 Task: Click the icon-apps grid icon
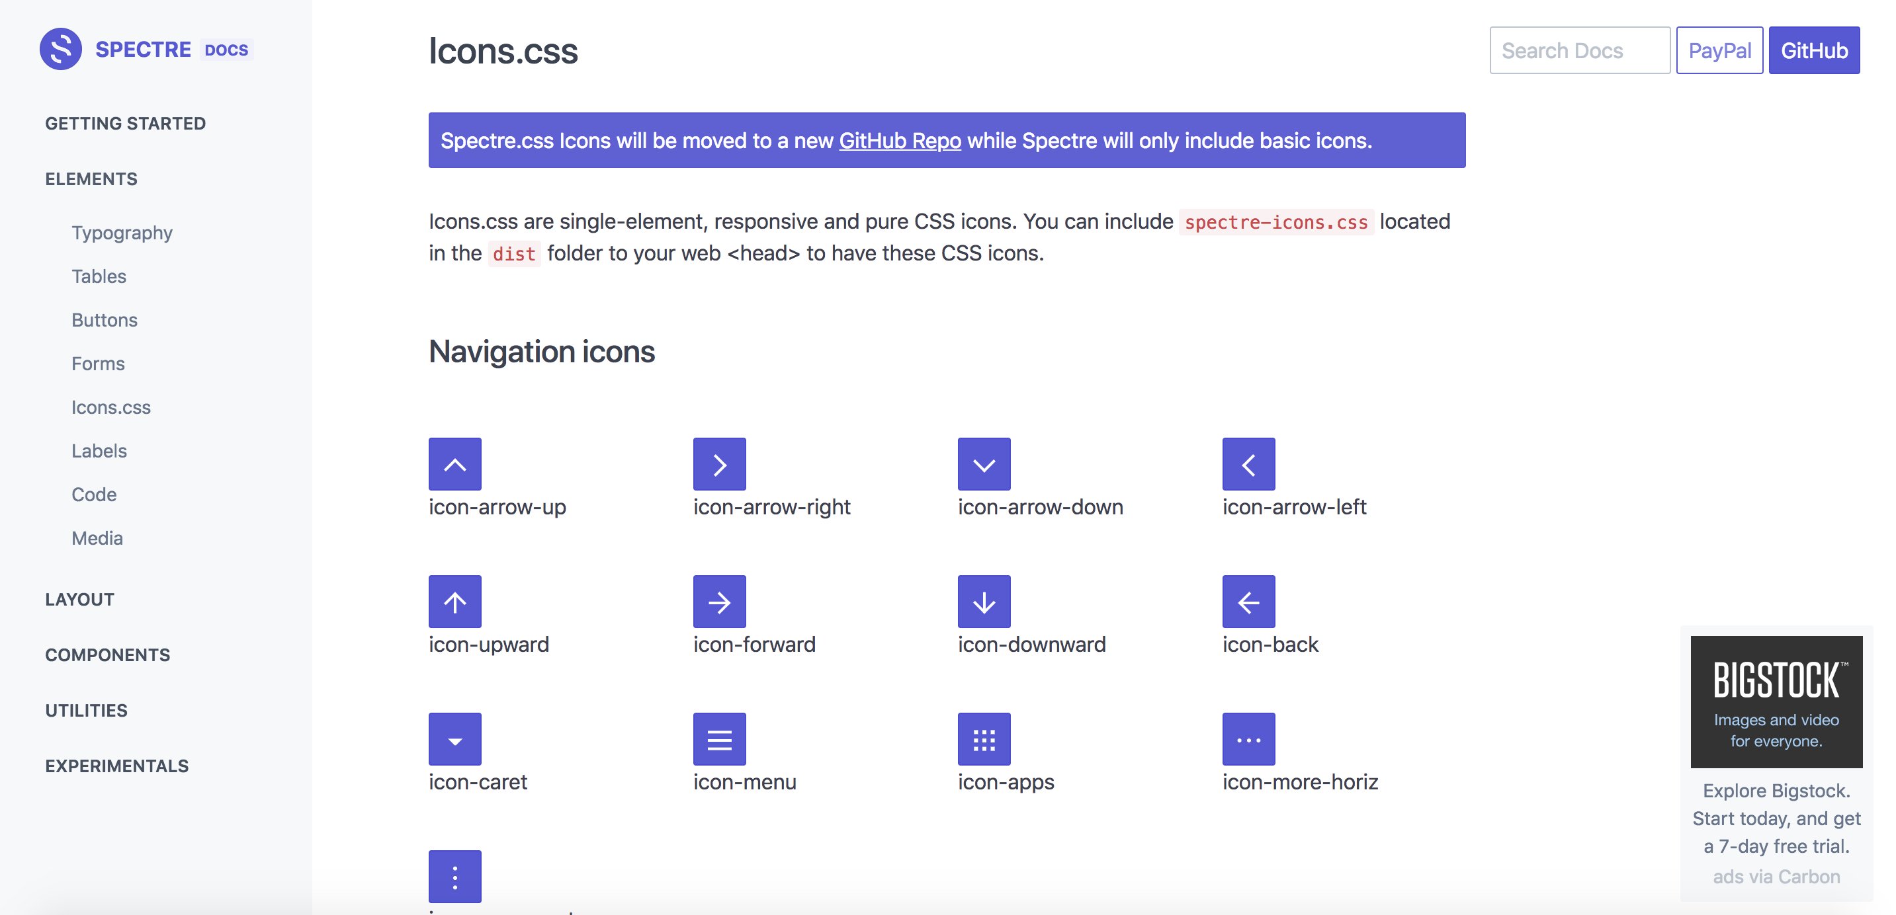pyautogui.click(x=984, y=739)
